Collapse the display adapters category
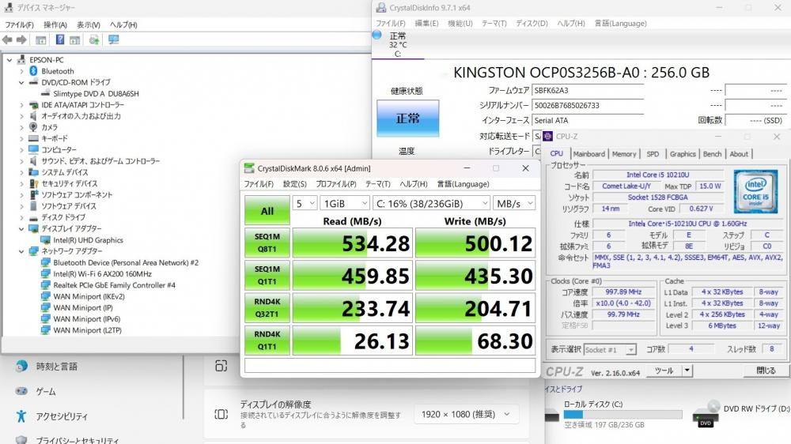 (x=21, y=229)
